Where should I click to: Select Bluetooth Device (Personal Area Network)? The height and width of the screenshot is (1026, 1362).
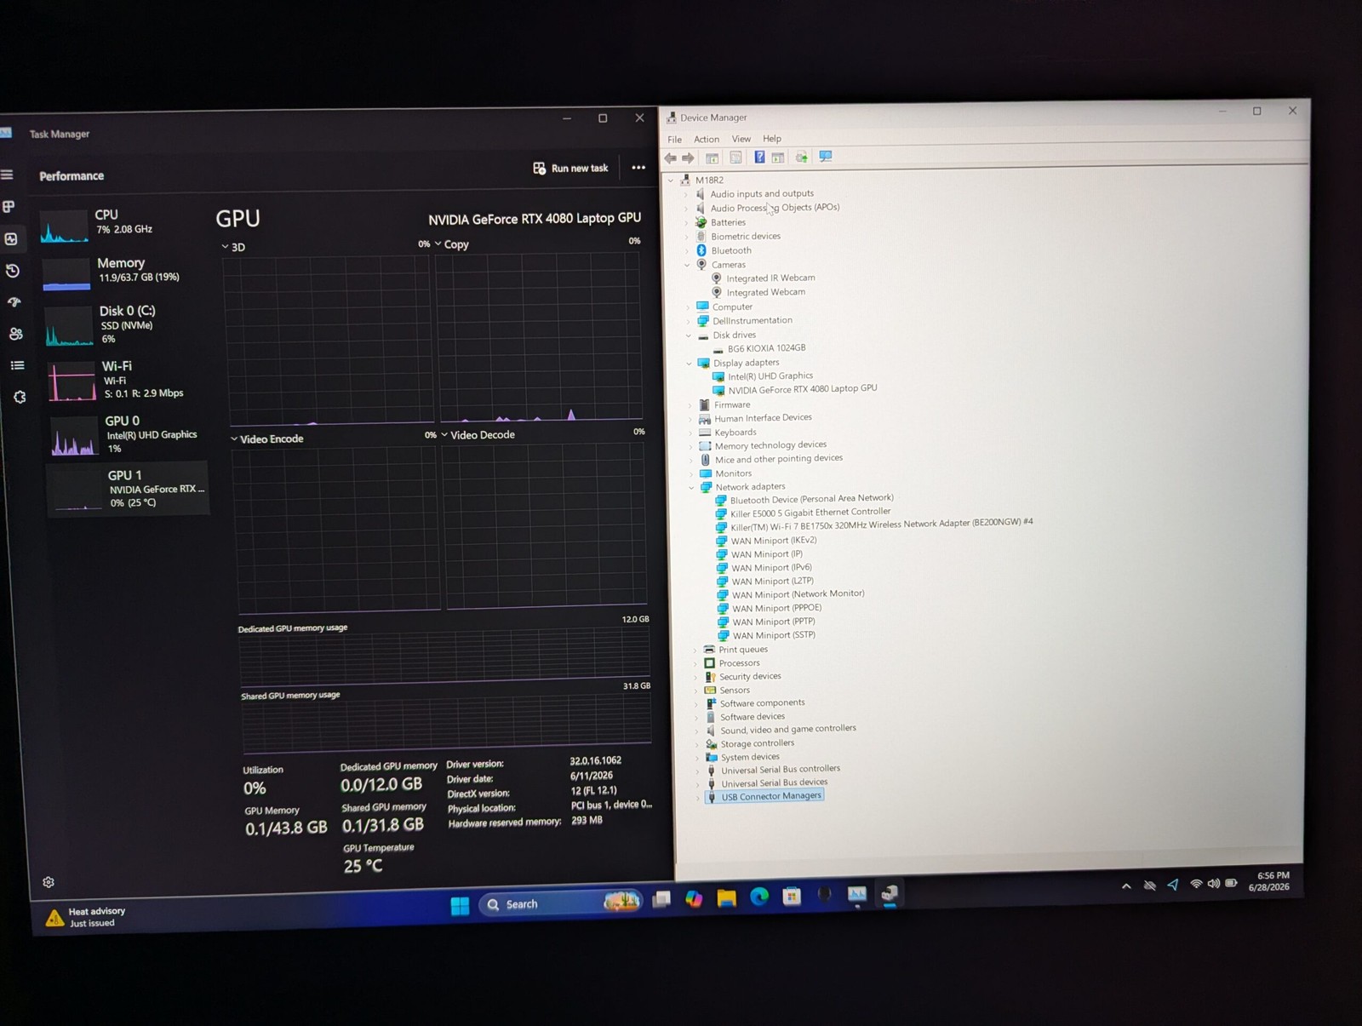click(804, 499)
